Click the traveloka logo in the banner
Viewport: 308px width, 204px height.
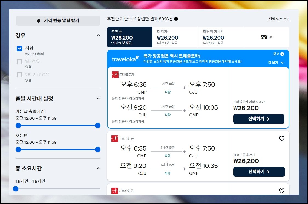click(x=125, y=58)
